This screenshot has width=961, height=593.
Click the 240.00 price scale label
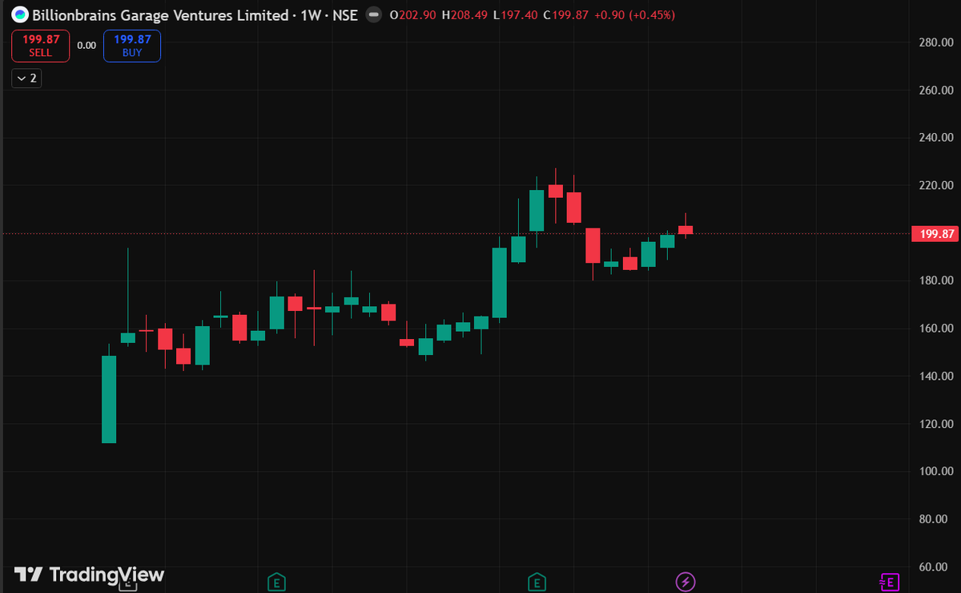936,138
